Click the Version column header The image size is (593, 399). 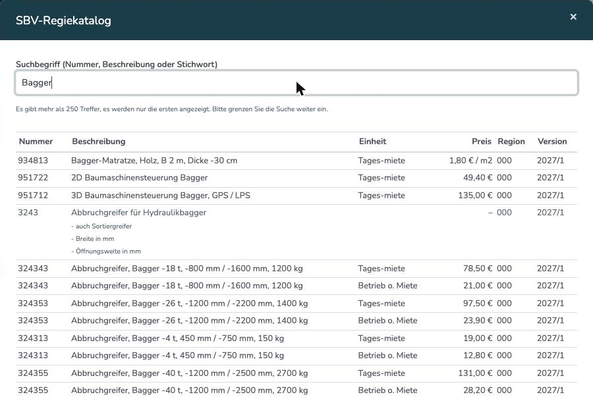coord(552,142)
